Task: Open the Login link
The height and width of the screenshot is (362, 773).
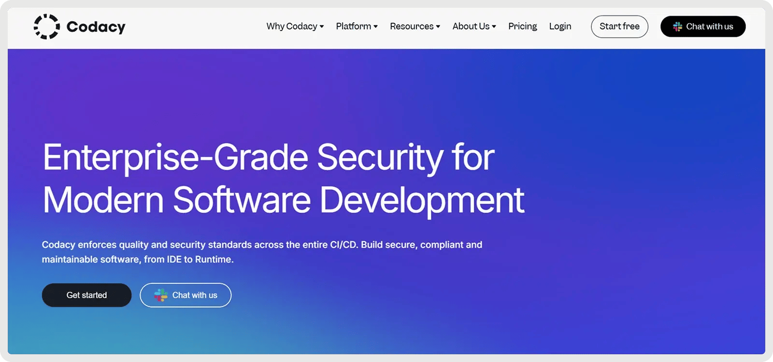Action: (x=560, y=27)
